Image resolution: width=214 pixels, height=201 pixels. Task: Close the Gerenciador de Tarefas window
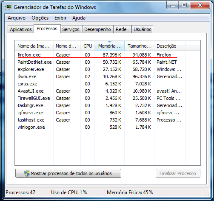tap(200, 6)
